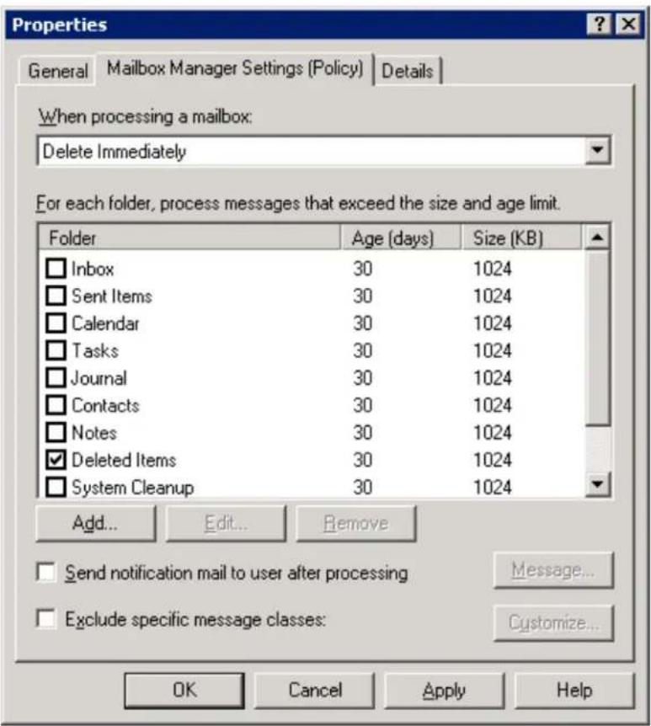Enable the Calendar folder checkbox
Screen dimensions: 651x726
(56, 323)
